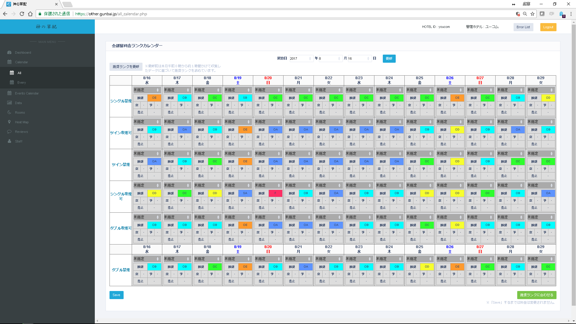The height and width of the screenshot is (324, 576).
Task: Open the start month dropdown showing 8
Action: [x=330, y=58]
